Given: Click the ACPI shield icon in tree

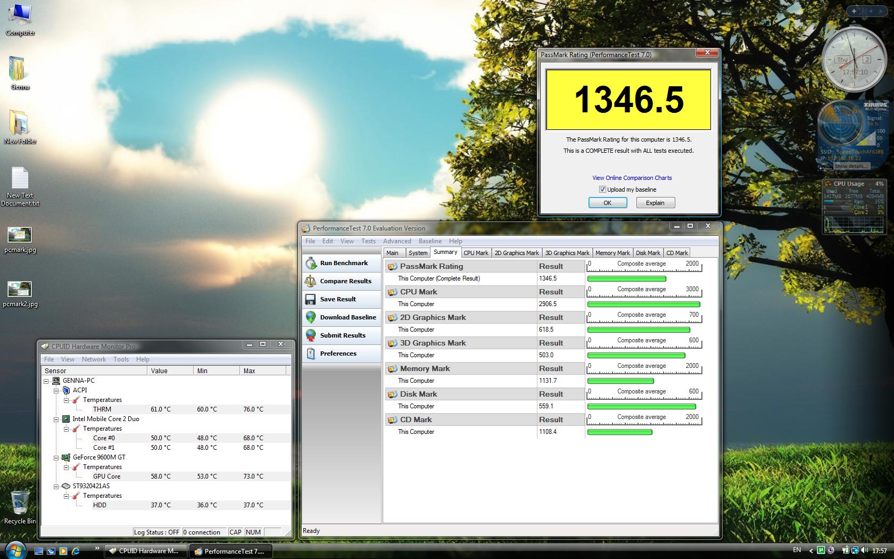Looking at the screenshot, I should coord(66,390).
